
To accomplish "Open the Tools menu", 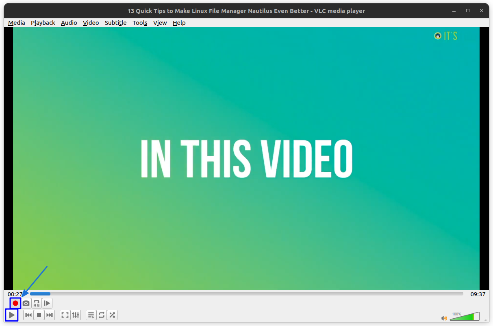I will coord(140,23).
